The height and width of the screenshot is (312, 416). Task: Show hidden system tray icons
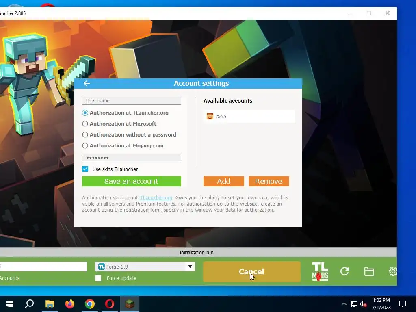click(344, 304)
